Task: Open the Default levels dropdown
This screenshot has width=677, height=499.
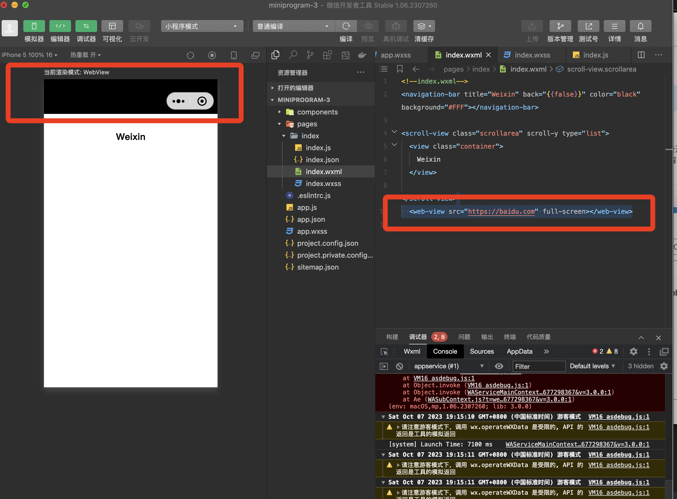Action: (x=592, y=366)
